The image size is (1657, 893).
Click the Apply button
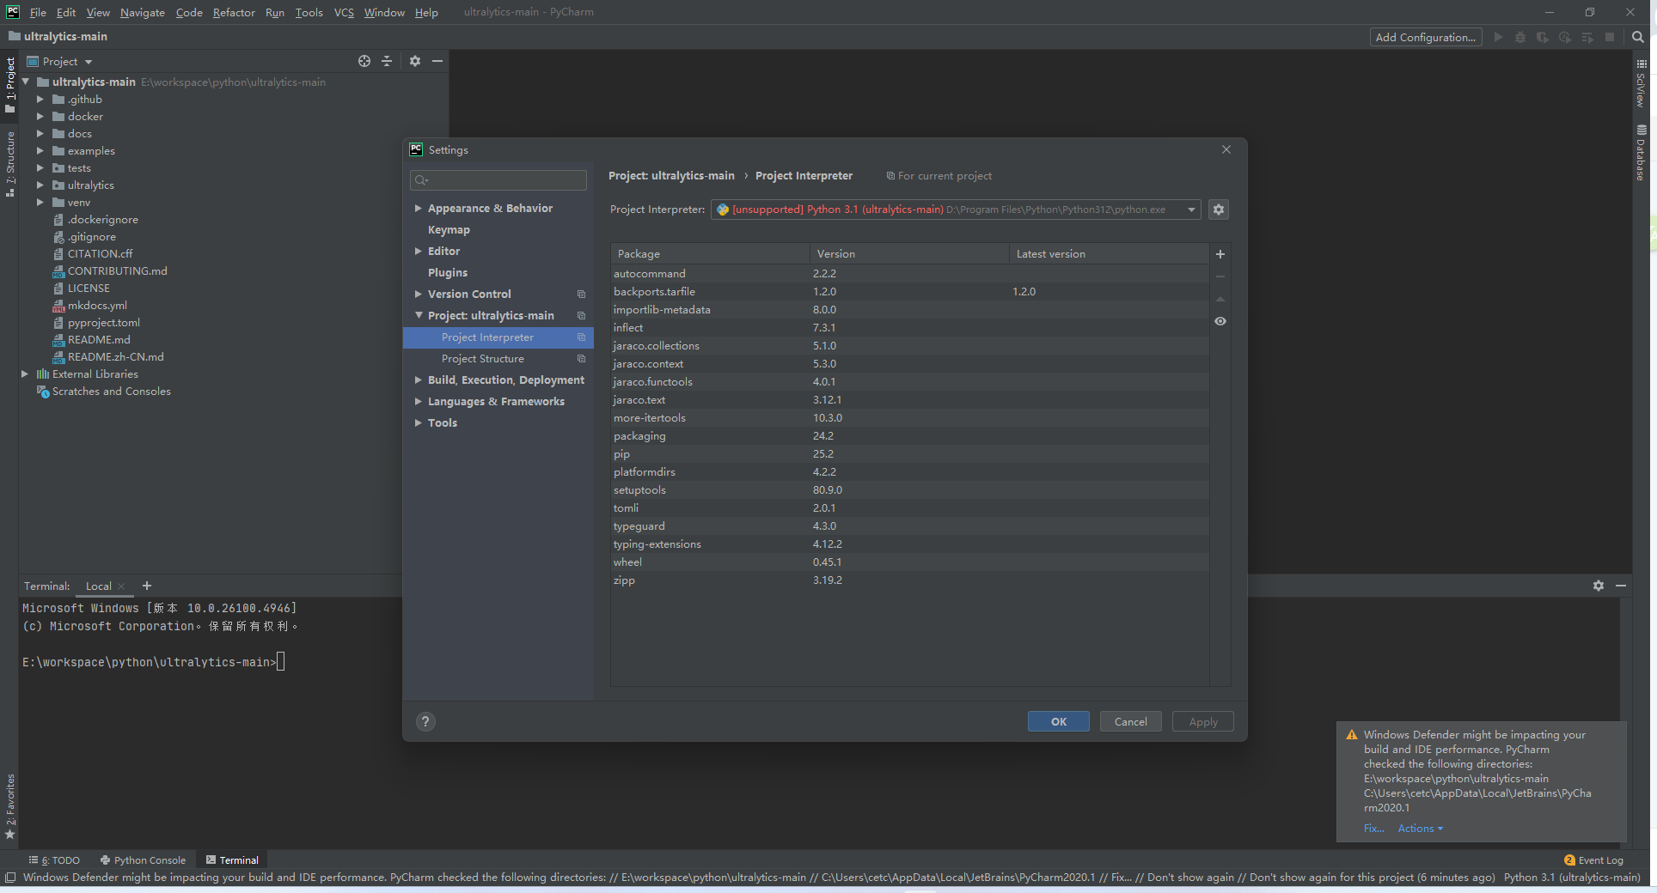(x=1203, y=721)
